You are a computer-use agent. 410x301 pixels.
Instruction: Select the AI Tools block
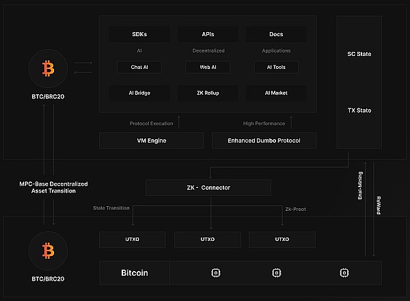[x=275, y=67]
